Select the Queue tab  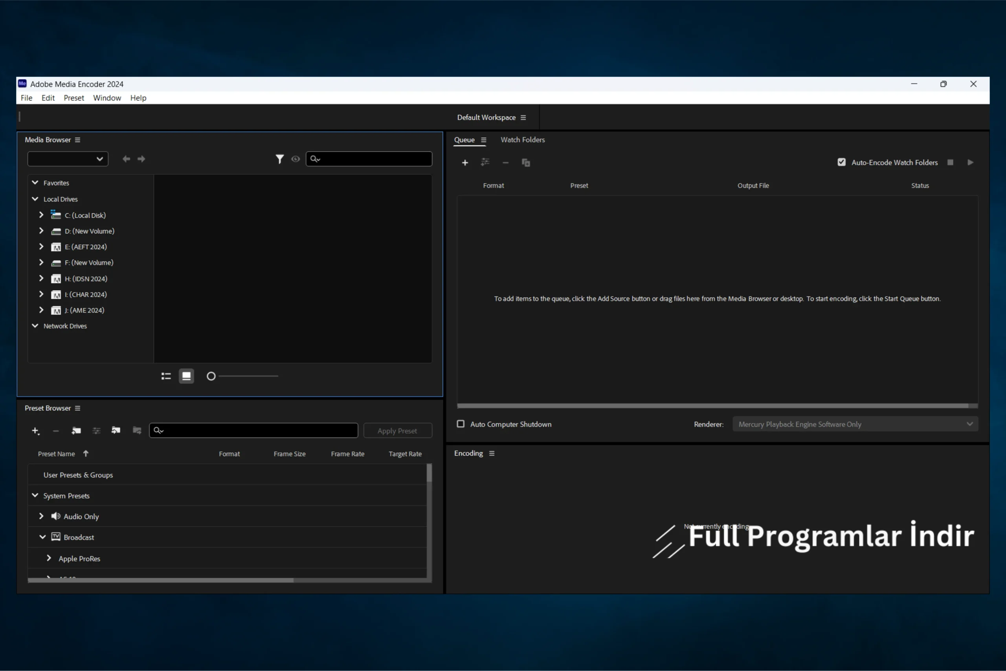tap(464, 140)
